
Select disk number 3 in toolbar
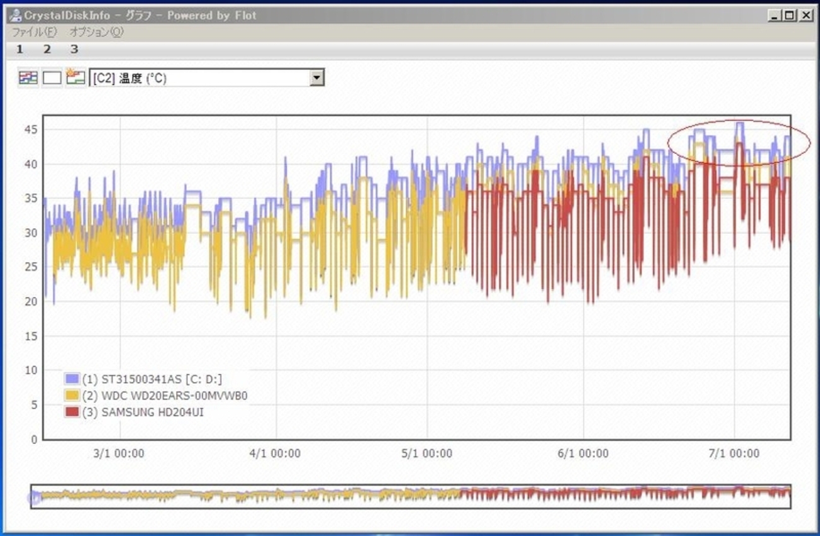74,49
